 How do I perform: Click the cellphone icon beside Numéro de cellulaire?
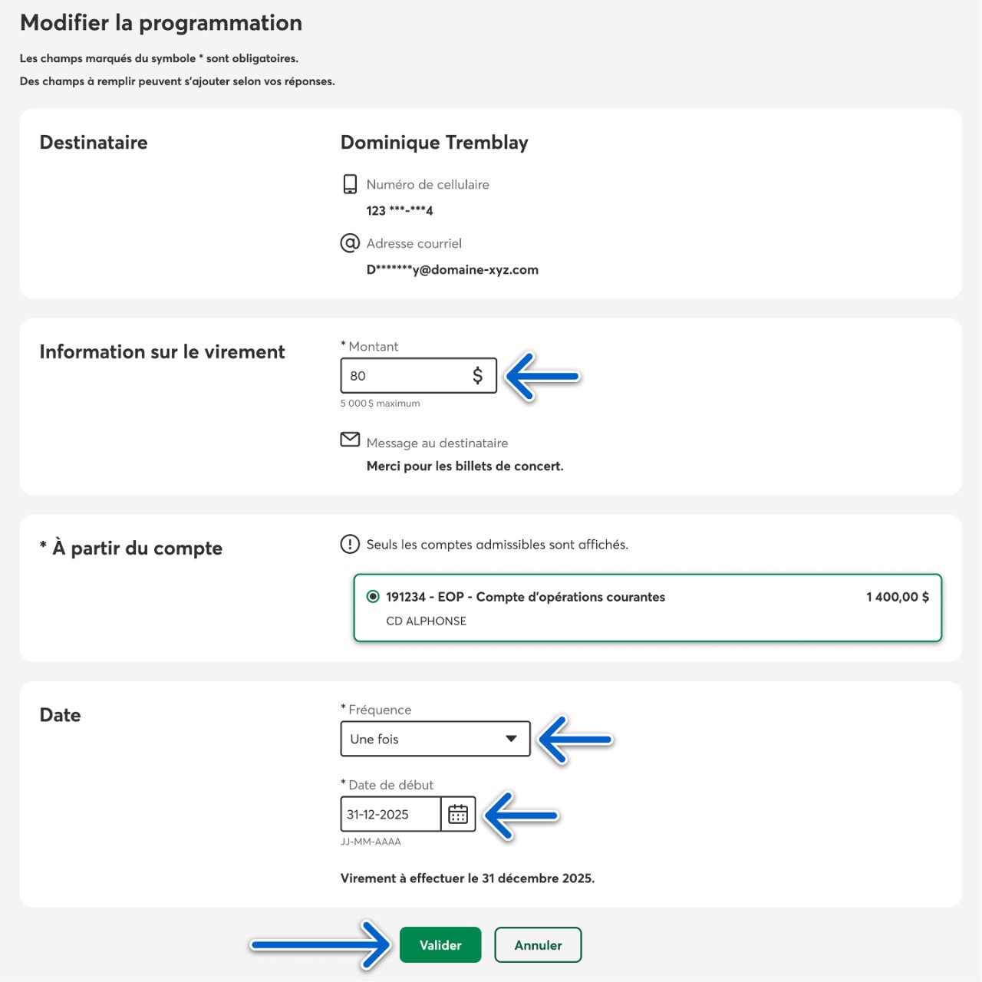tap(350, 184)
